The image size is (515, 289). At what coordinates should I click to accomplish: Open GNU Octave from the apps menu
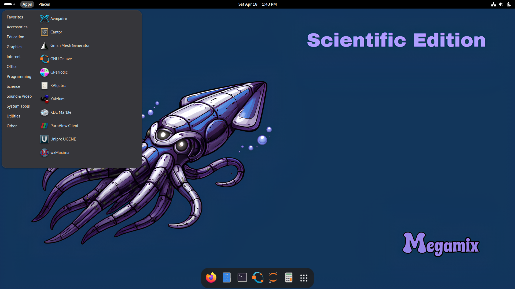pos(61,59)
